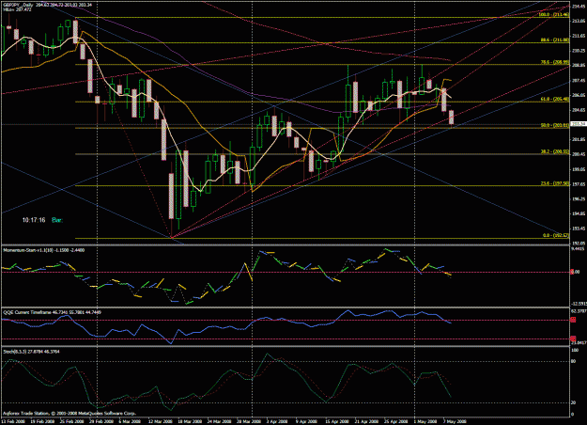Viewport: 587px width, 425px height.
Task: Click the 18 Mar 2008 date axis label
Action: pyautogui.click(x=189, y=421)
